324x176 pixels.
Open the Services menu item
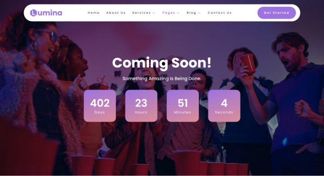click(x=141, y=13)
